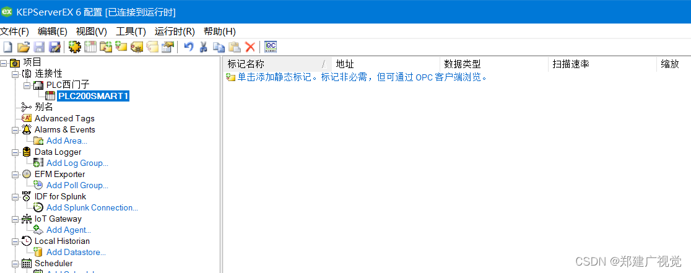Click the Data Logger database icon
Image resolution: width=691 pixels, height=273 pixels.
pos(27,152)
